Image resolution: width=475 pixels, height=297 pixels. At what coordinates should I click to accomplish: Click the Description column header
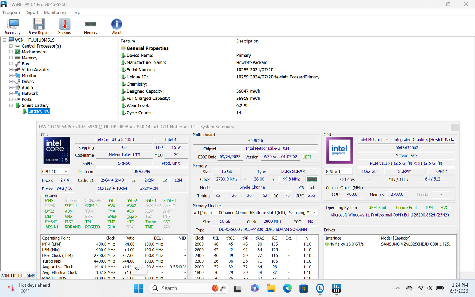289,41
